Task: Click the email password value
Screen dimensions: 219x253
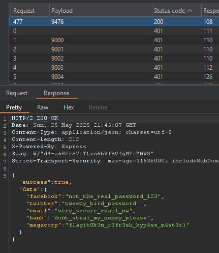Action: pos(93,211)
